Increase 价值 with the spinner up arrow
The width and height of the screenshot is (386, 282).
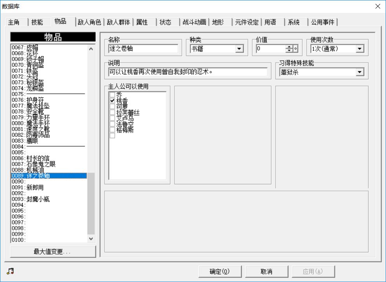[289, 47]
